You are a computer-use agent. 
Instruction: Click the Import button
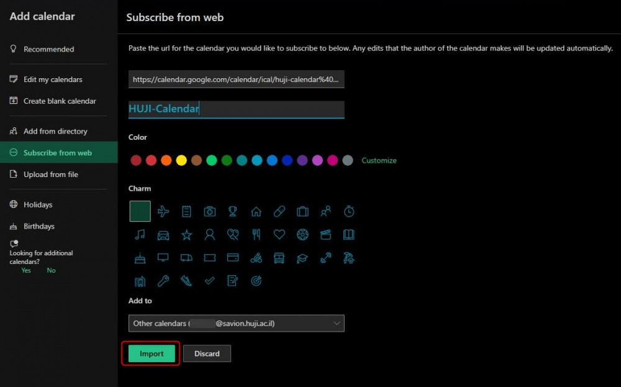pos(152,353)
